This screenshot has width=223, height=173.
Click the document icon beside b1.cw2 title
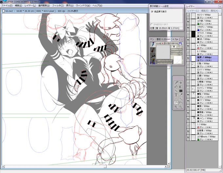click(x=4, y=11)
